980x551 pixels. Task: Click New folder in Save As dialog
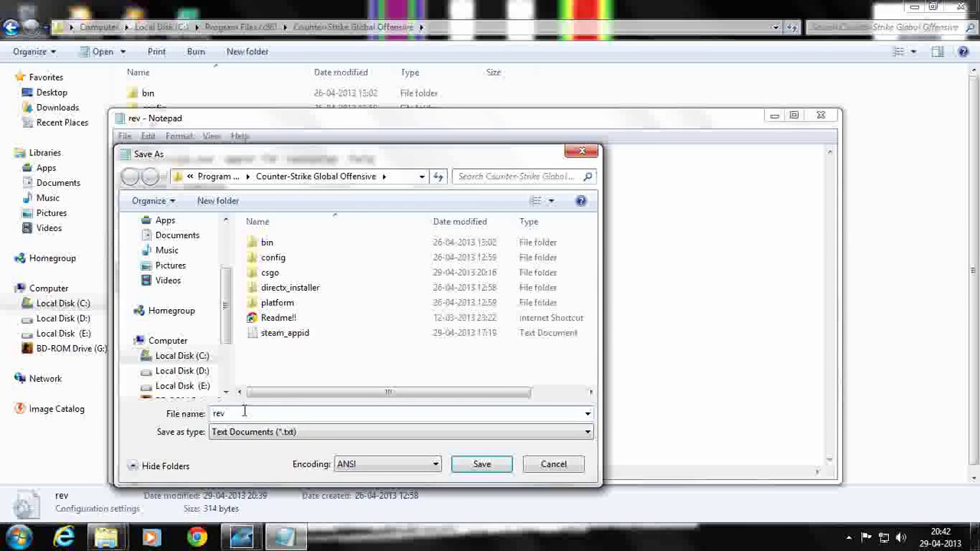coord(218,201)
